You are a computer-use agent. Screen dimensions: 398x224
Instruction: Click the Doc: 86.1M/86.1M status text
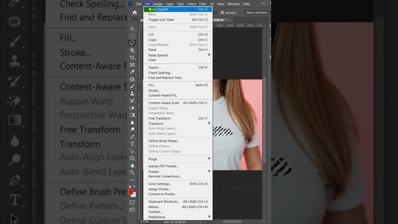click(x=175, y=222)
